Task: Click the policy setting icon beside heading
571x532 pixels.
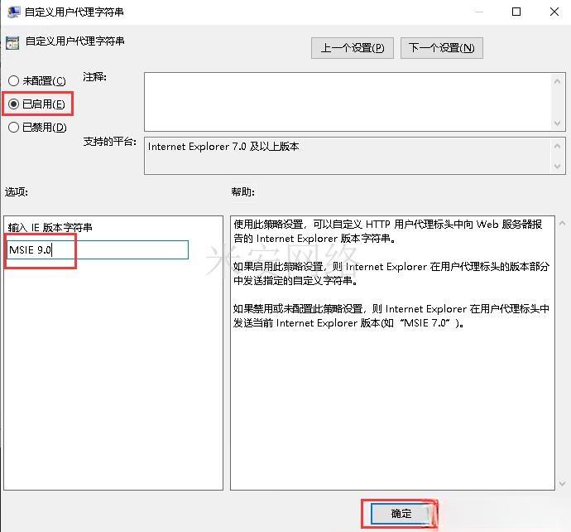Action: tap(12, 43)
